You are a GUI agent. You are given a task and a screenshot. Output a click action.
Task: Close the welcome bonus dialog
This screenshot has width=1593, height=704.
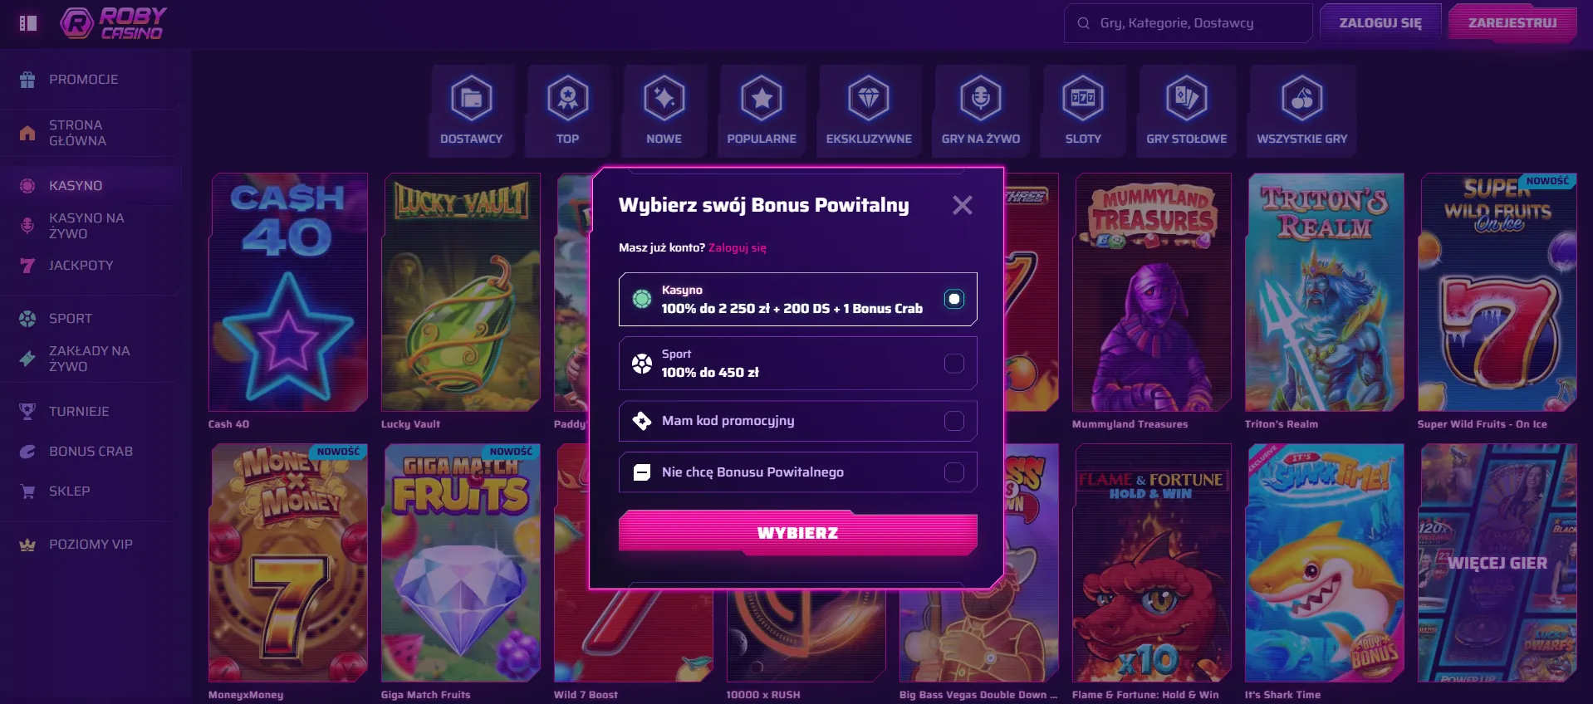pos(962,205)
